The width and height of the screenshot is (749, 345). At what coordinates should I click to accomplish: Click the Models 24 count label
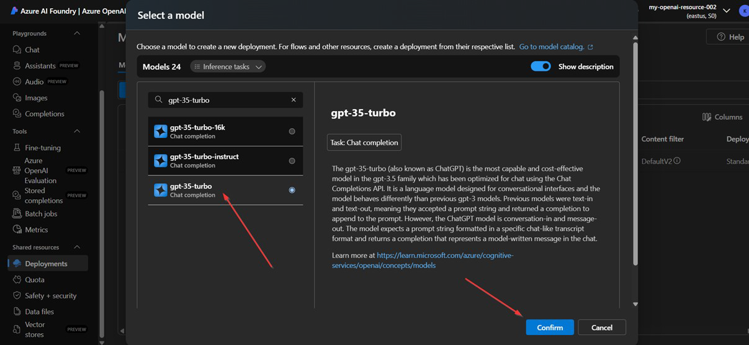pyautogui.click(x=162, y=66)
